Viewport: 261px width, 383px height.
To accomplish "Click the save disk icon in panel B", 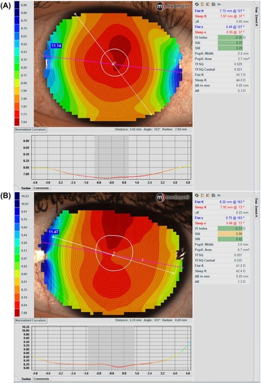I will pos(214,195).
